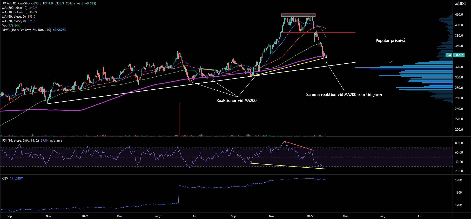Select the 'Populär prisnivå' text annotation

[390, 41]
